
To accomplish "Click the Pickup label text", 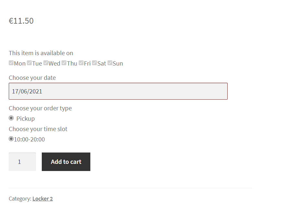I will coord(26,119).
